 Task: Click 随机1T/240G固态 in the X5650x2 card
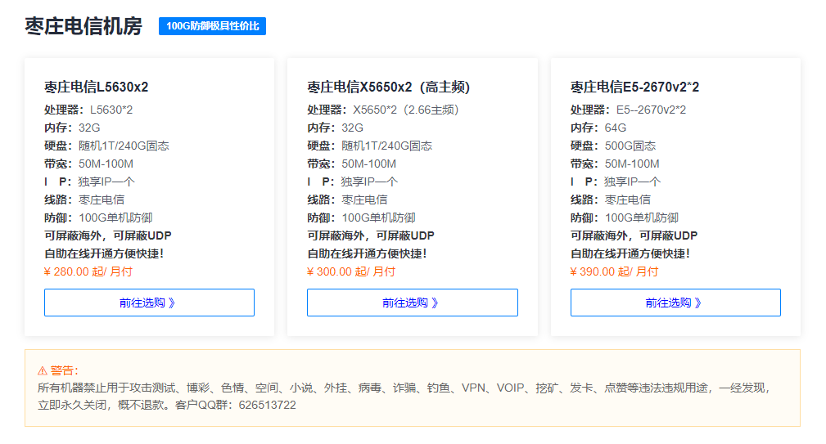pyautogui.click(x=386, y=146)
